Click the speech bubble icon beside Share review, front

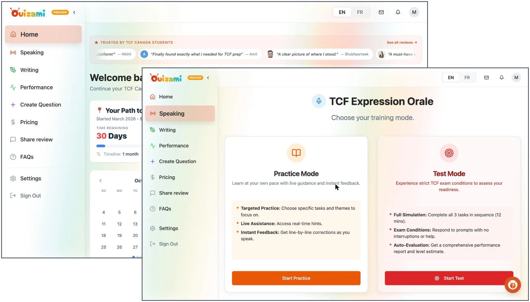[152, 193]
